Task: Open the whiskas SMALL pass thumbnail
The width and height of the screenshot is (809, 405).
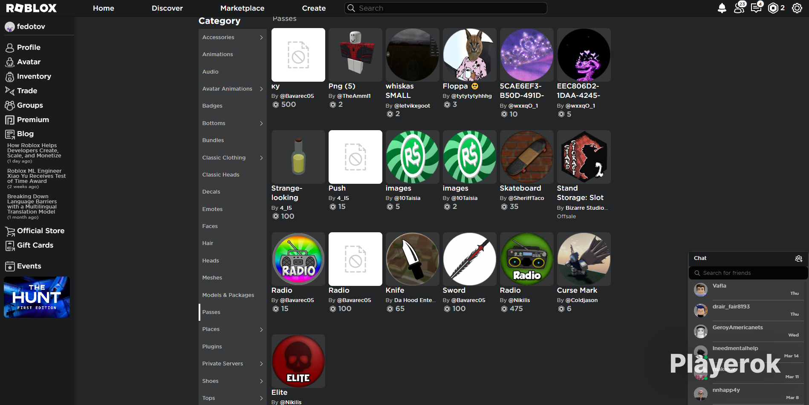Action: pyautogui.click(x=413, y=55)
